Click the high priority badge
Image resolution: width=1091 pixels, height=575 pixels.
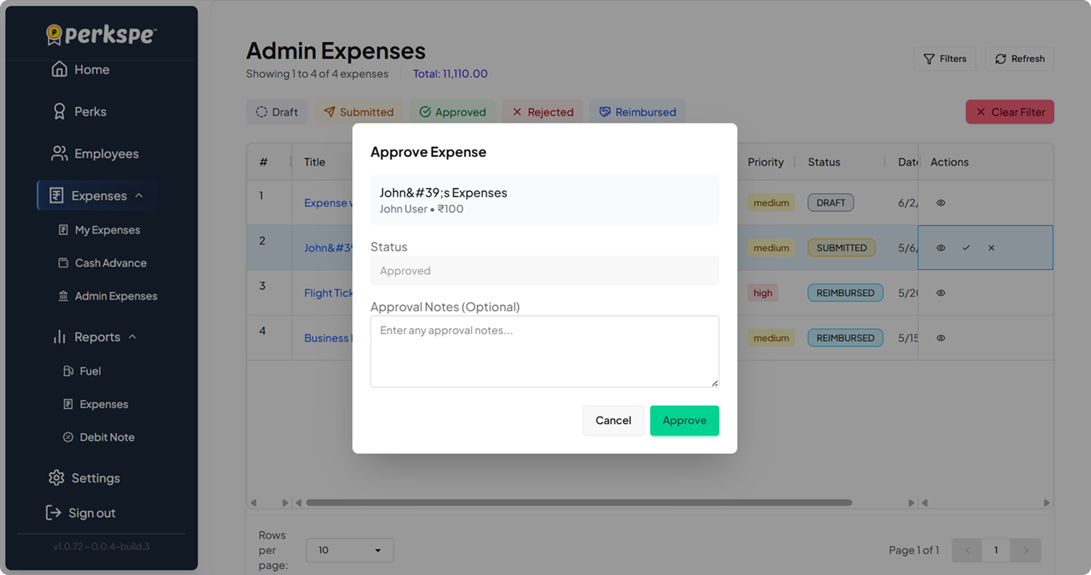click(x=763, y=293)
